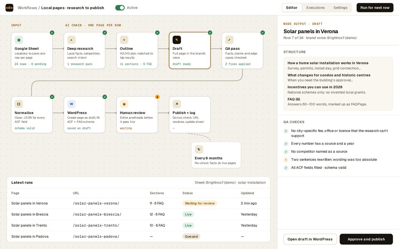Select the Publish + log arrow icon
Viewport: 399px width, 249px height.
tap(177, 104)
